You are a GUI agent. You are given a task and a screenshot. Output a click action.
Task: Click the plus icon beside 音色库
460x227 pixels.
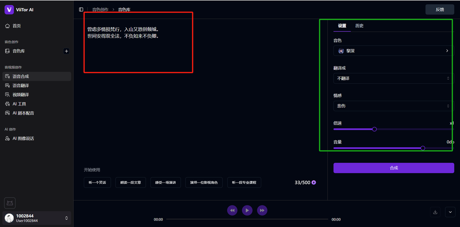(66, 51)
